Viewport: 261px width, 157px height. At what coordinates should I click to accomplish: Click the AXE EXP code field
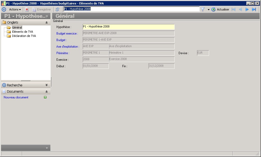[96, 46]
